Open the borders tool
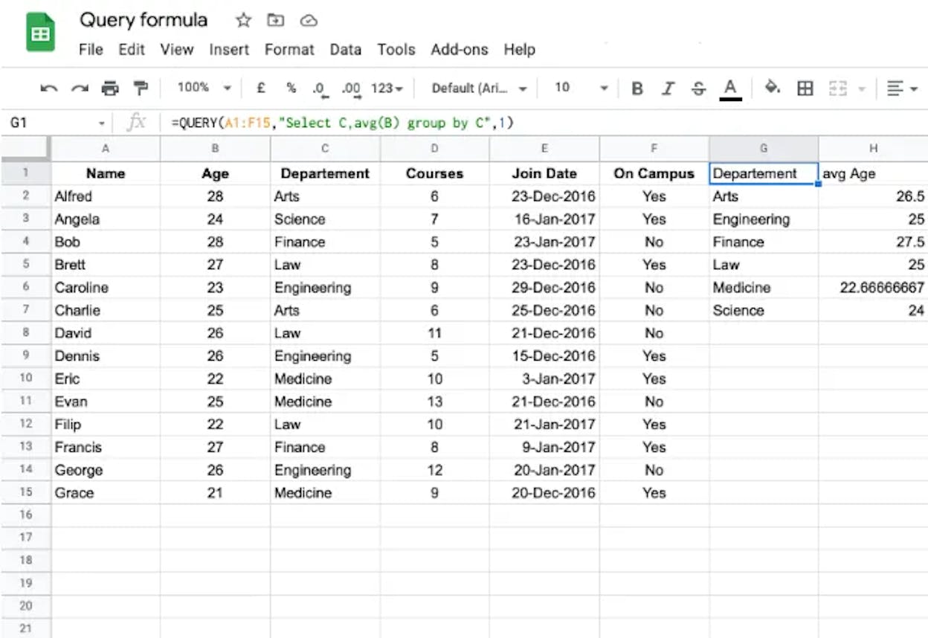Screen dimensions: 928x638 tap(805, 88)
